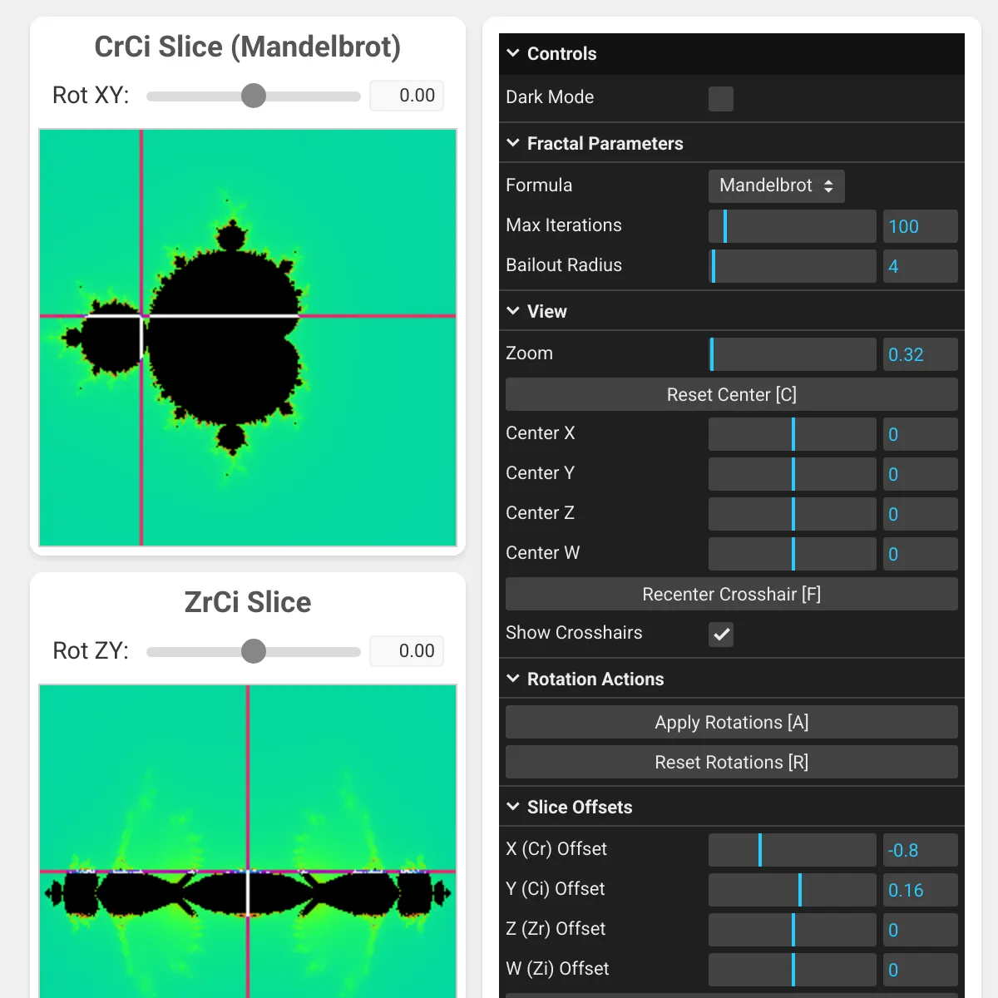This screenshot has width=998, height=998.
Task: Click the "CrCi Slice (Mandelbrot)" heading
Action: (248, 47)
